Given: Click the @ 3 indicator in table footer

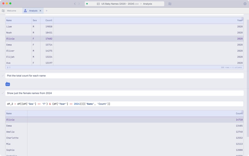Looking at the screenshot, I should 9,67.
